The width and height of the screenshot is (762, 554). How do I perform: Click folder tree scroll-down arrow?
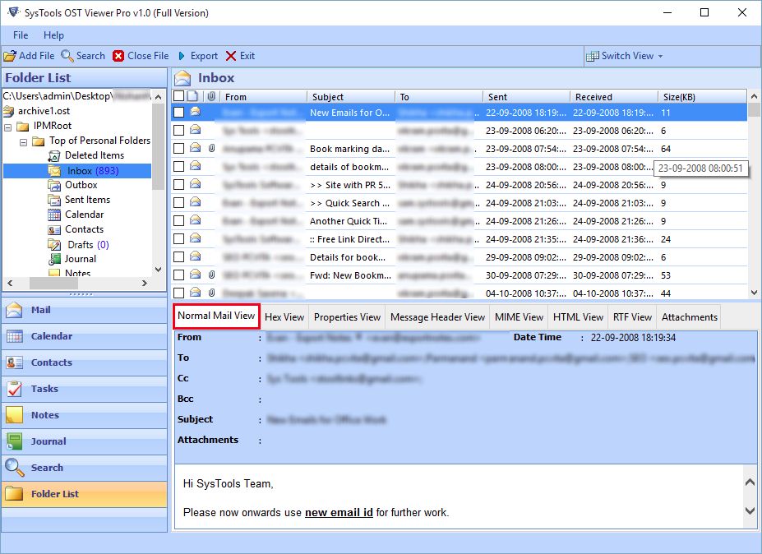point(158,270)
